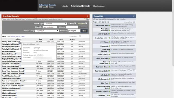Add Idle Detail report using plus icon
Image resolution: width=174 pixels, height=98 pixels.
(110, 75)
